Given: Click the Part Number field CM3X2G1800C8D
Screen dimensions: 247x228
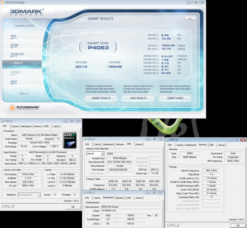Looking at the screenshot, I should [120, 170].
